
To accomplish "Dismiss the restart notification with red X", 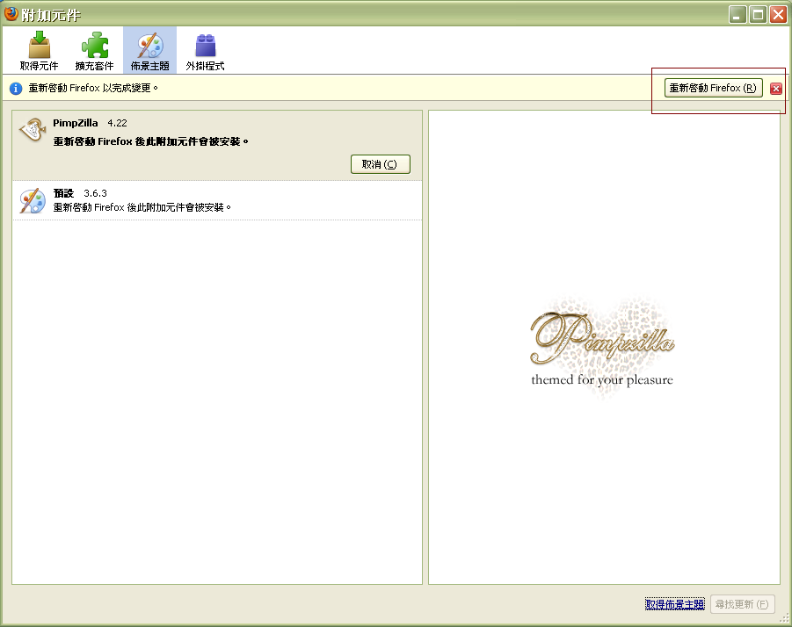I will (x=776, y=89).
